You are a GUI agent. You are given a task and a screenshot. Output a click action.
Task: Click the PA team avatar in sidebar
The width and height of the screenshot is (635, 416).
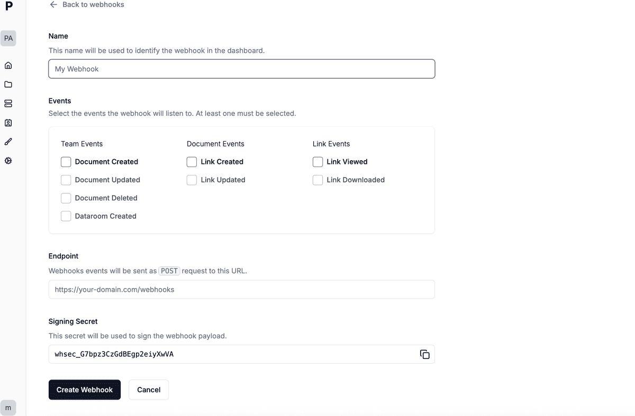tap(8, 38)
